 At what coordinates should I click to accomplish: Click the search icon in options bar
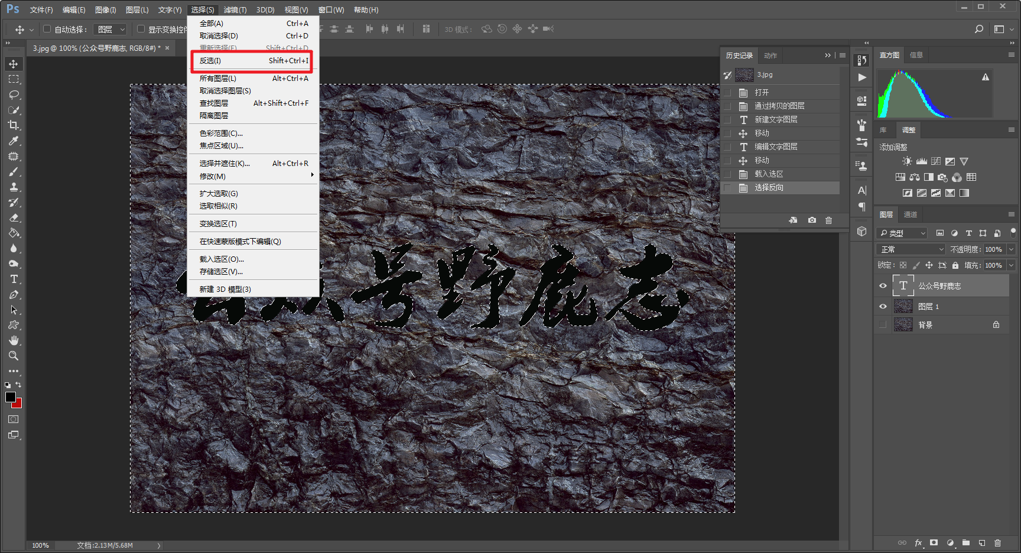979,29
